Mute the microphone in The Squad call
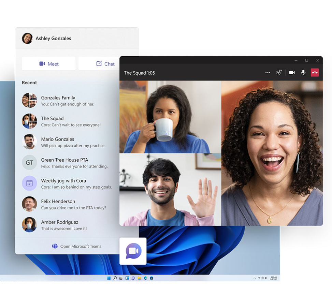Image resolution: width=332 pixels, height=294 pixels. [x=303, y=73]
